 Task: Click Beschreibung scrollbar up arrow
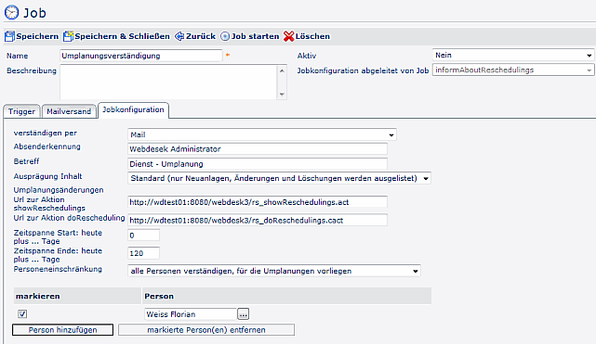pyautogui.click(x=282, y=70)
